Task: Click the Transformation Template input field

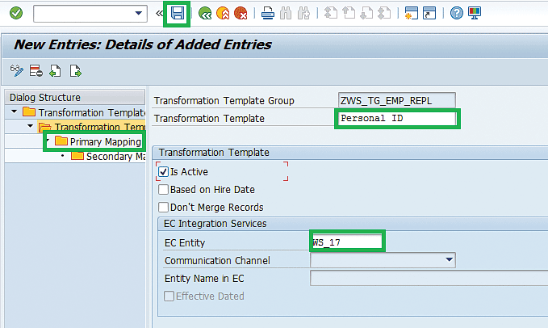Action: click(396, 118)
